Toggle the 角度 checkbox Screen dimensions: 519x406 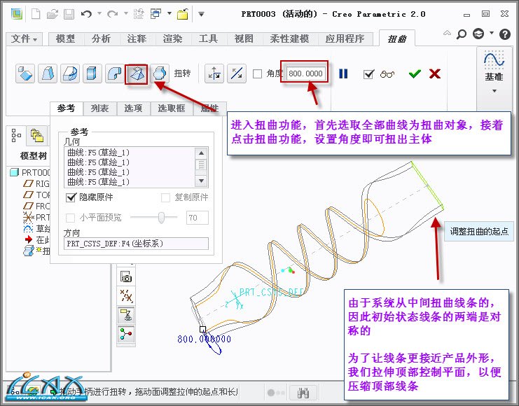pyautogui.click(x=257, y=73)
